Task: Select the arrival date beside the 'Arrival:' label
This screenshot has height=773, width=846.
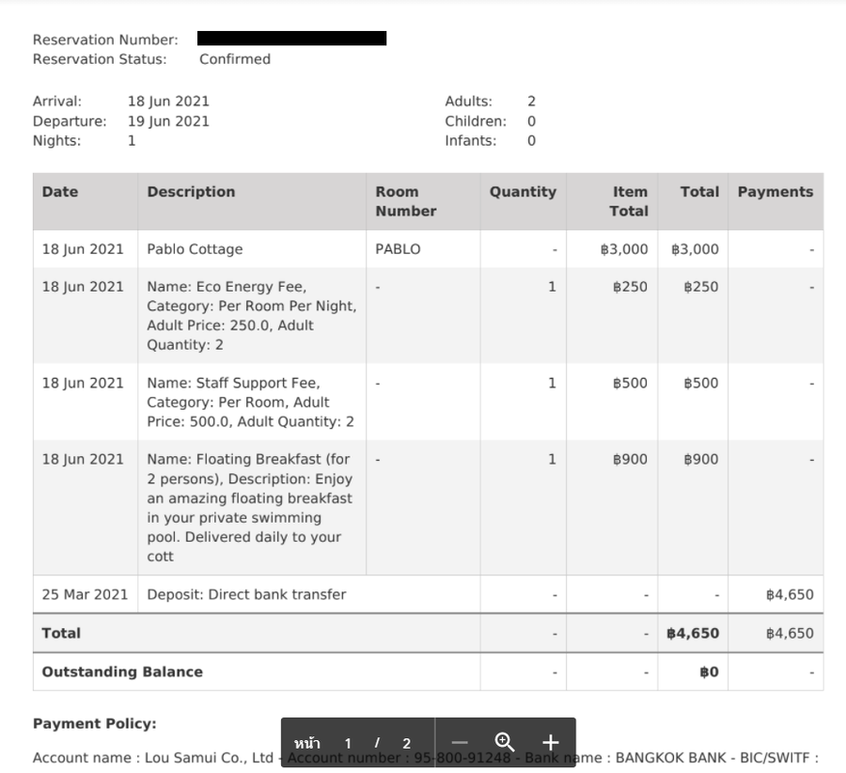Action: tap(168, 102)
